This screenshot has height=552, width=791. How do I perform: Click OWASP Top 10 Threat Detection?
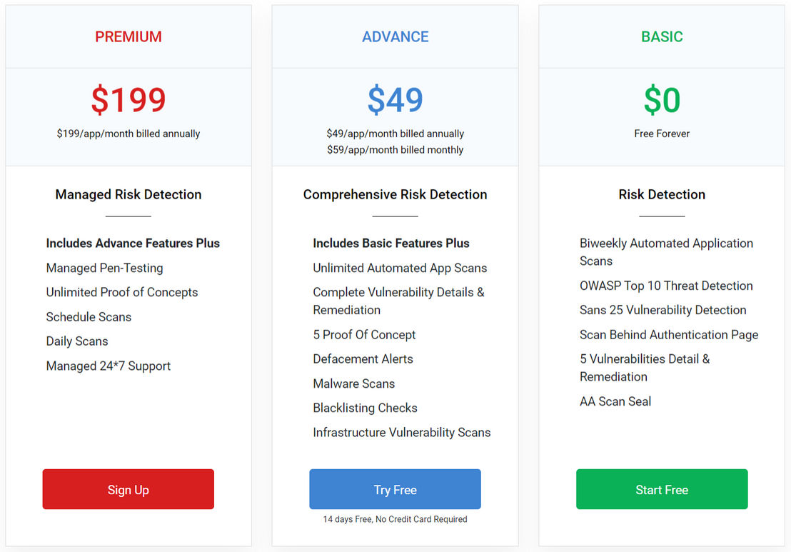(x=666, y=286)
